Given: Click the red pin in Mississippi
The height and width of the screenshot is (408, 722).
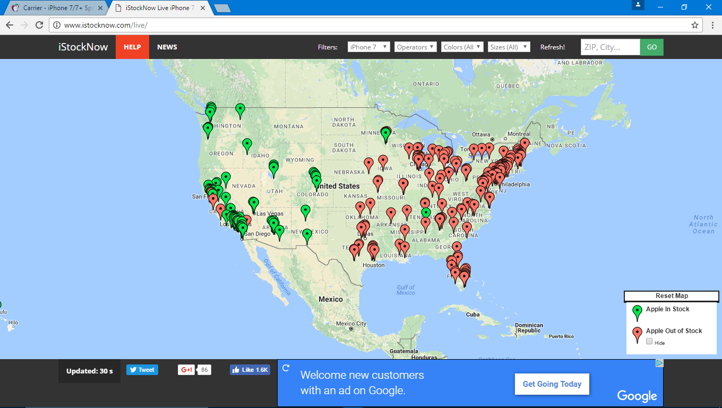Looking at the screenshot, I should [x=405, y=231].
